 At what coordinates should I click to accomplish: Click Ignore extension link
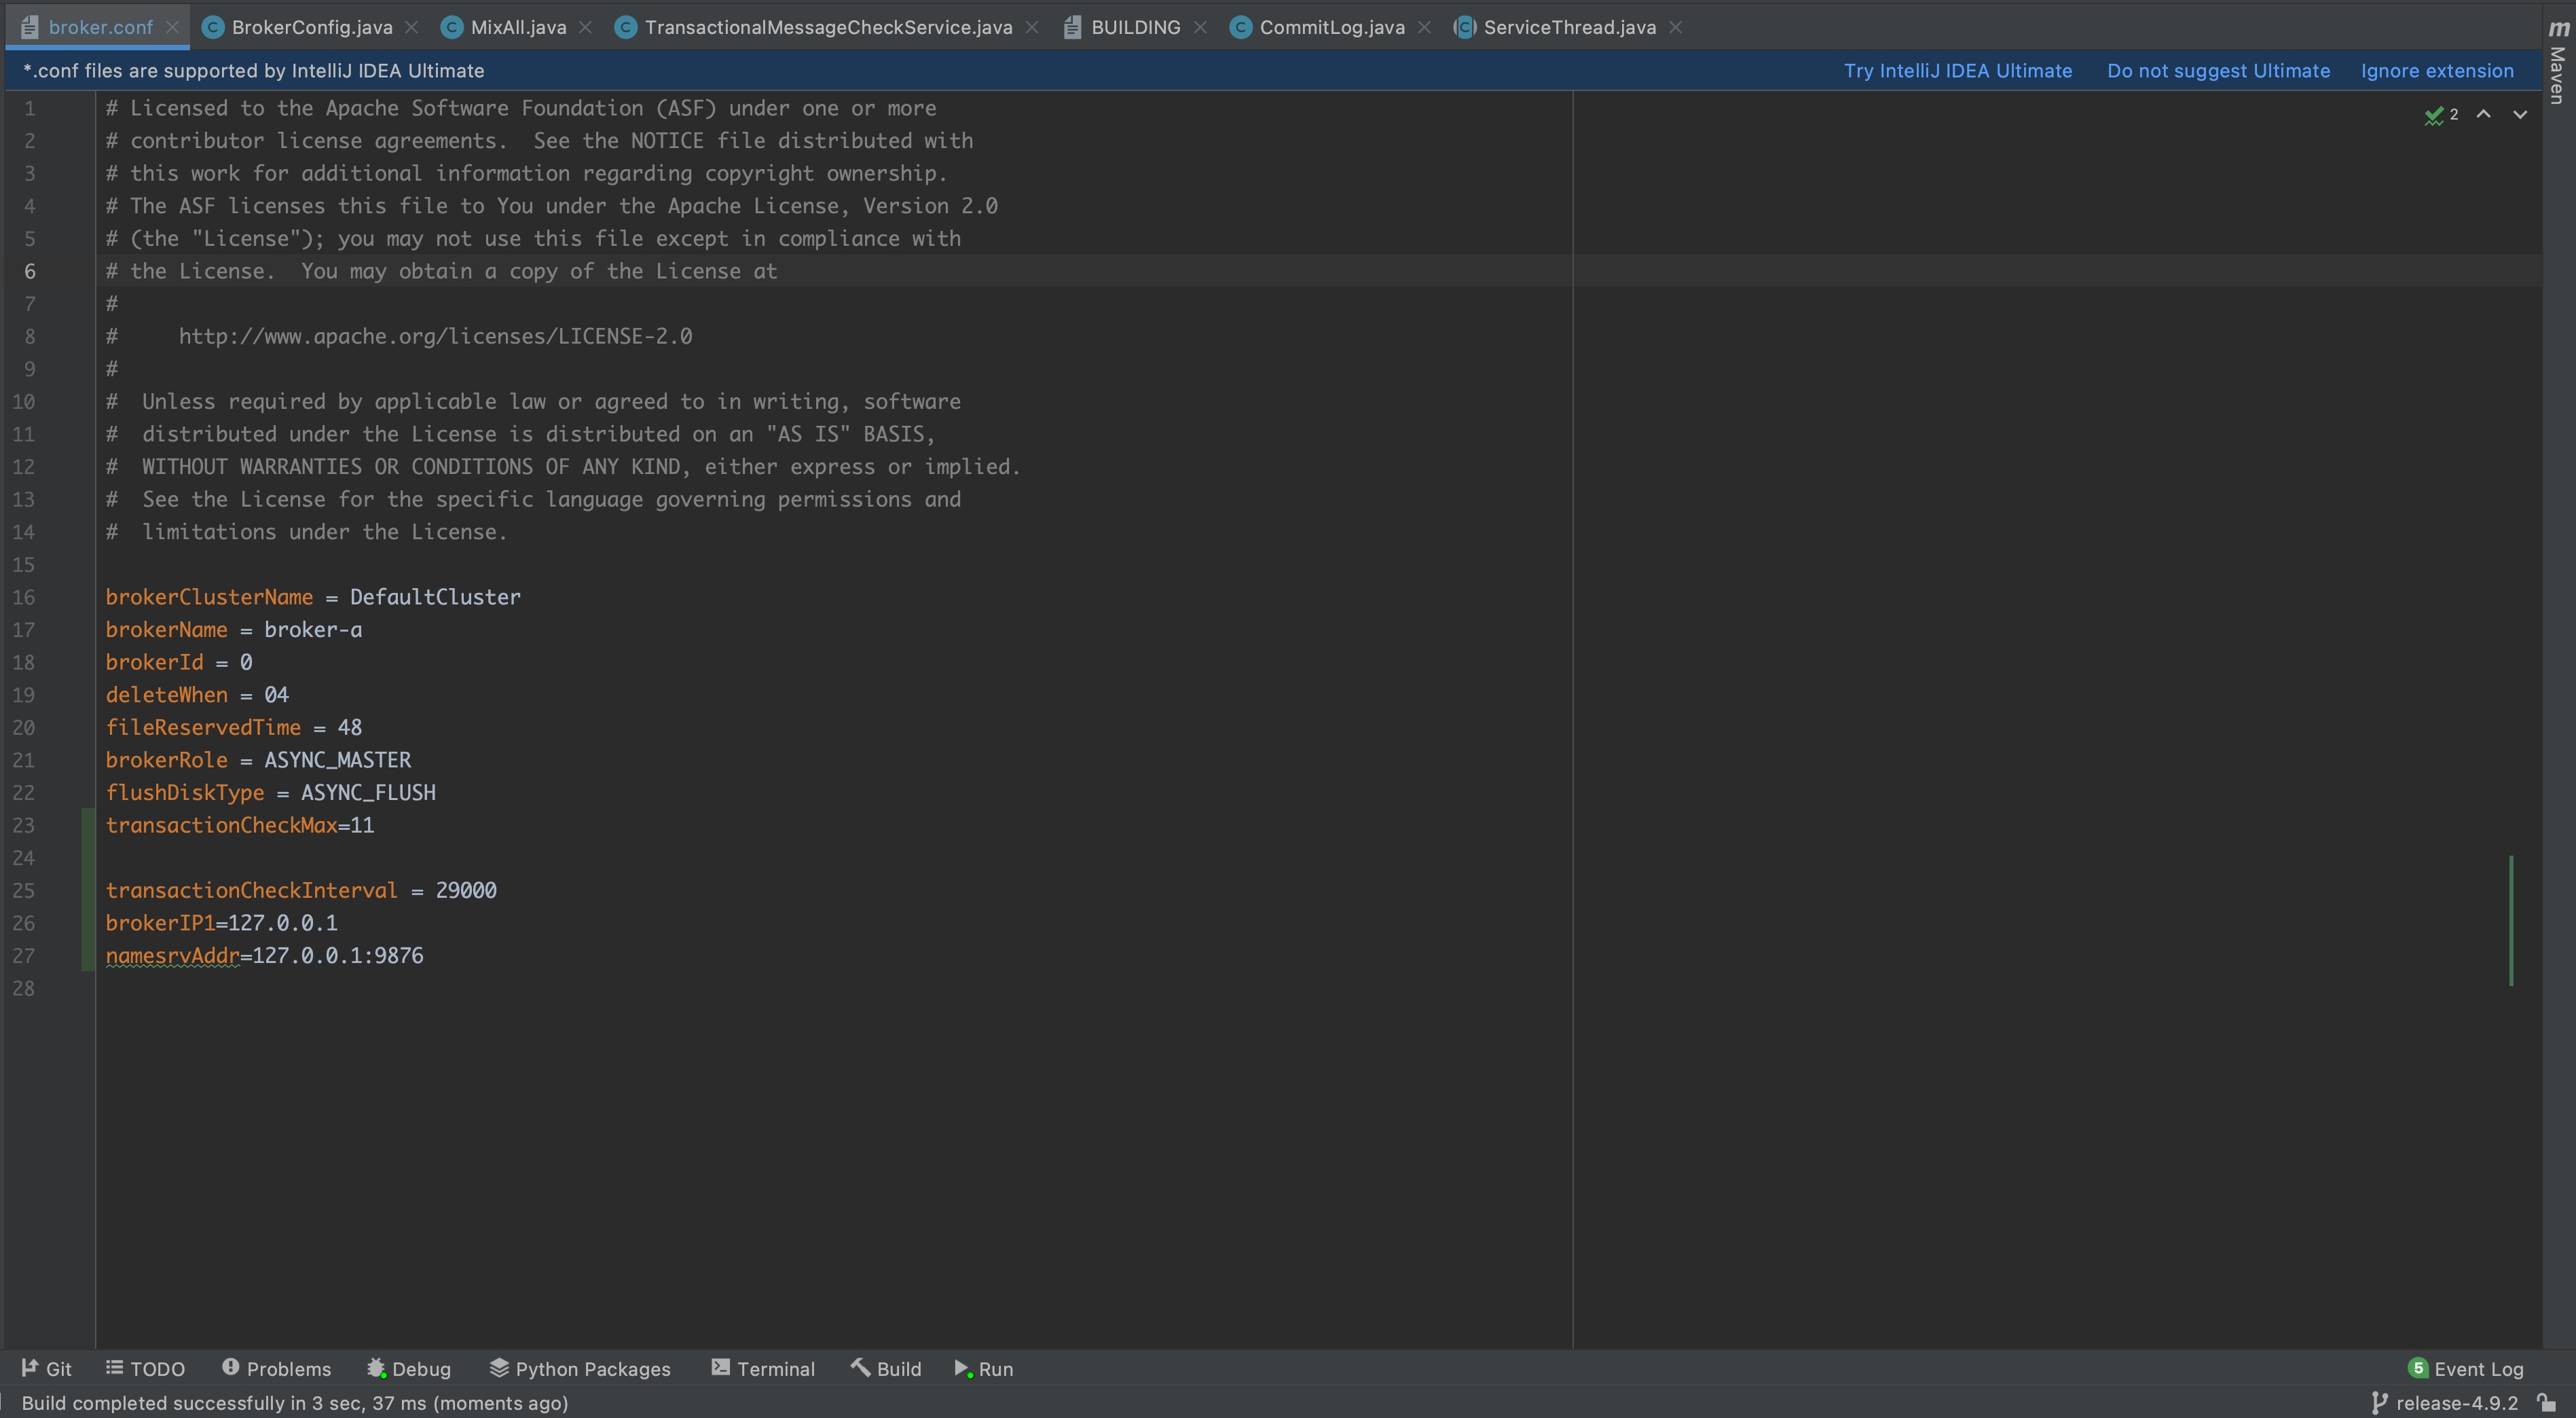2436,71
